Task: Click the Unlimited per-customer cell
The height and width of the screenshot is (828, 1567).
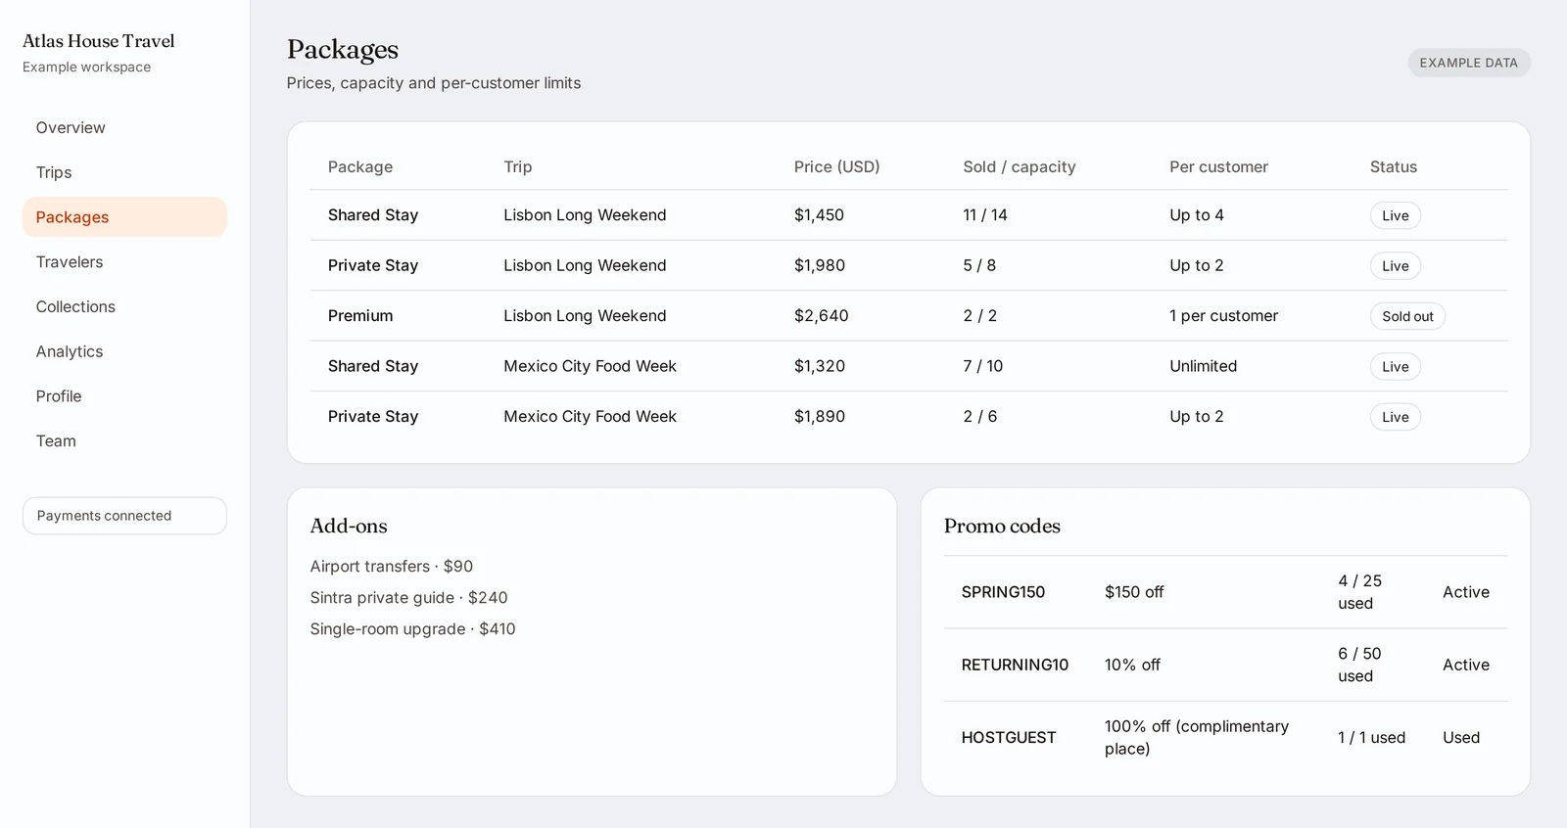Action: 1204,366
